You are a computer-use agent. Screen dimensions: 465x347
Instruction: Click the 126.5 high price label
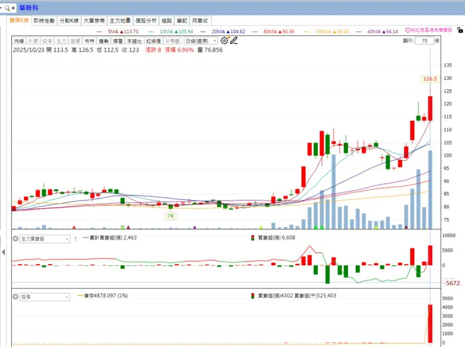point(430,79)
